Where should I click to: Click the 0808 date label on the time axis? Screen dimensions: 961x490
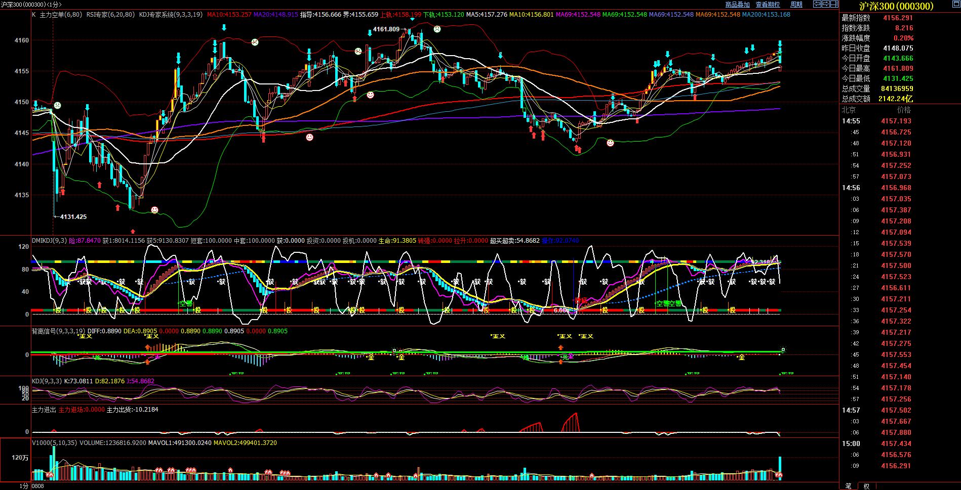[38, 486]
